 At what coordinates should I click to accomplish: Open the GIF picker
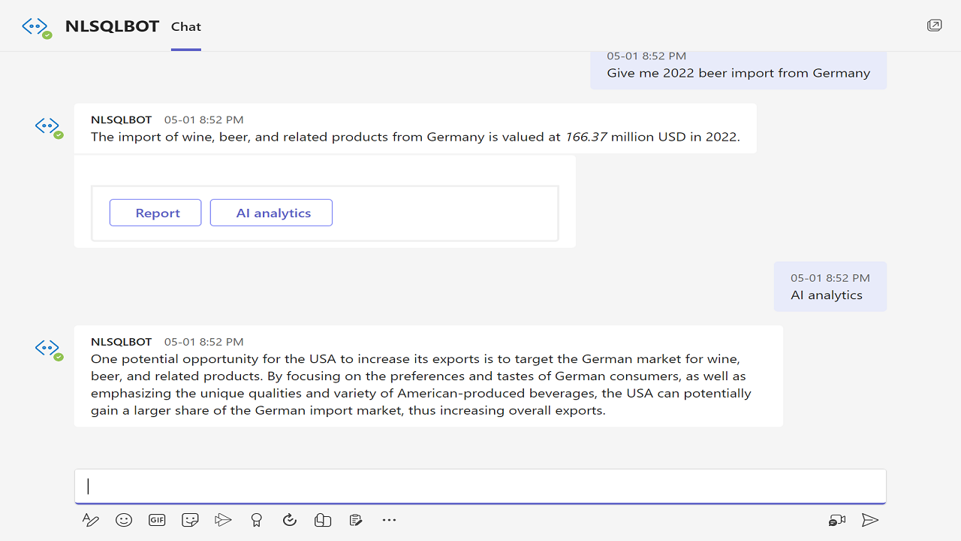click(157, 520)
